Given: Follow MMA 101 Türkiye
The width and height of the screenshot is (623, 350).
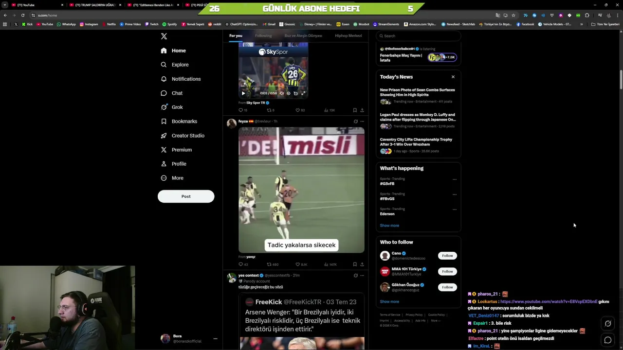Looking at the screenshot, I should [447, 271].
